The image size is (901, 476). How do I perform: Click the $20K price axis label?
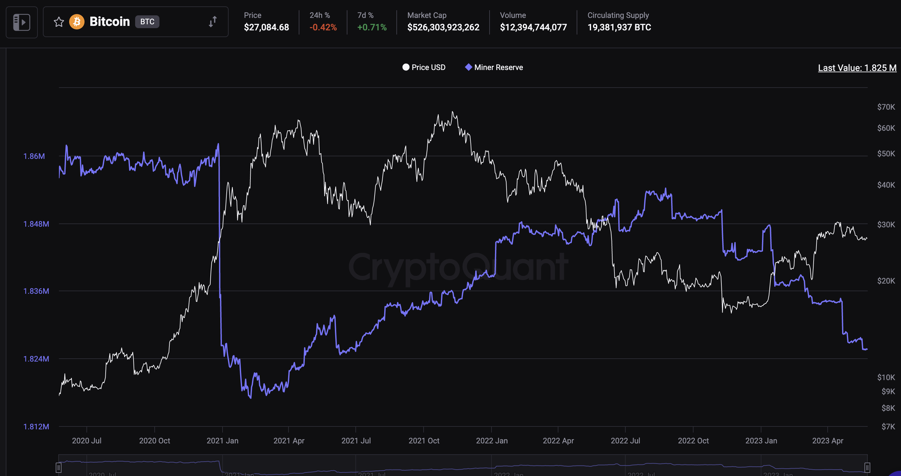coord(886,281)
